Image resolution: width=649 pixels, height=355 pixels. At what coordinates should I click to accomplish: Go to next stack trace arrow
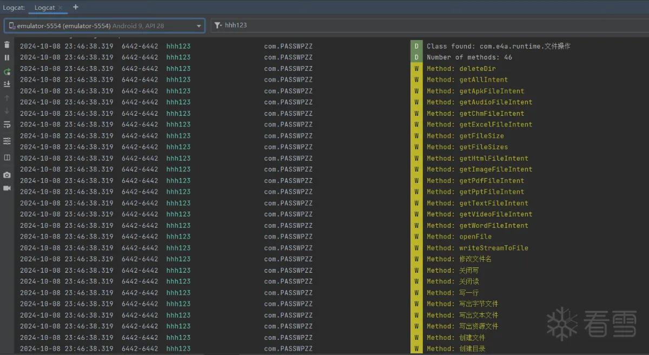tap(7, 111)
